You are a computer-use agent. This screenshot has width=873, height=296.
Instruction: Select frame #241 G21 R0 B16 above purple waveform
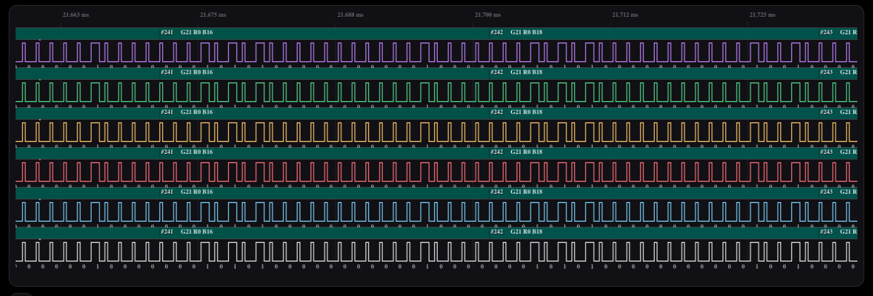coord(324,32)
